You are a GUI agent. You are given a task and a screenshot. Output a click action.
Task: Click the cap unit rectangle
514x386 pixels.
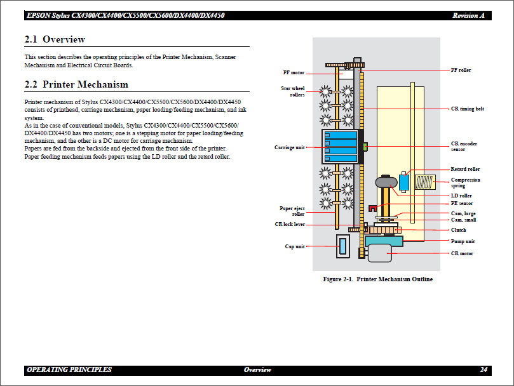pos(343,246)
